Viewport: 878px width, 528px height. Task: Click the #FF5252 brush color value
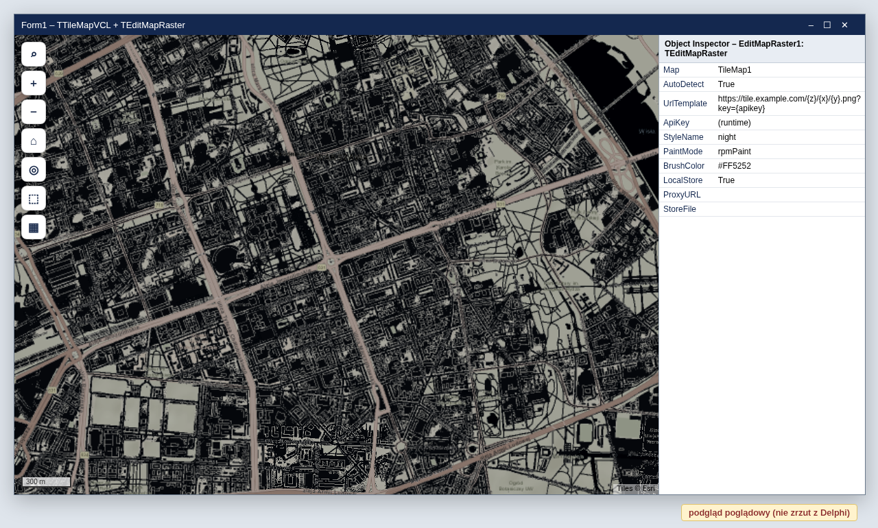point(735,166)
